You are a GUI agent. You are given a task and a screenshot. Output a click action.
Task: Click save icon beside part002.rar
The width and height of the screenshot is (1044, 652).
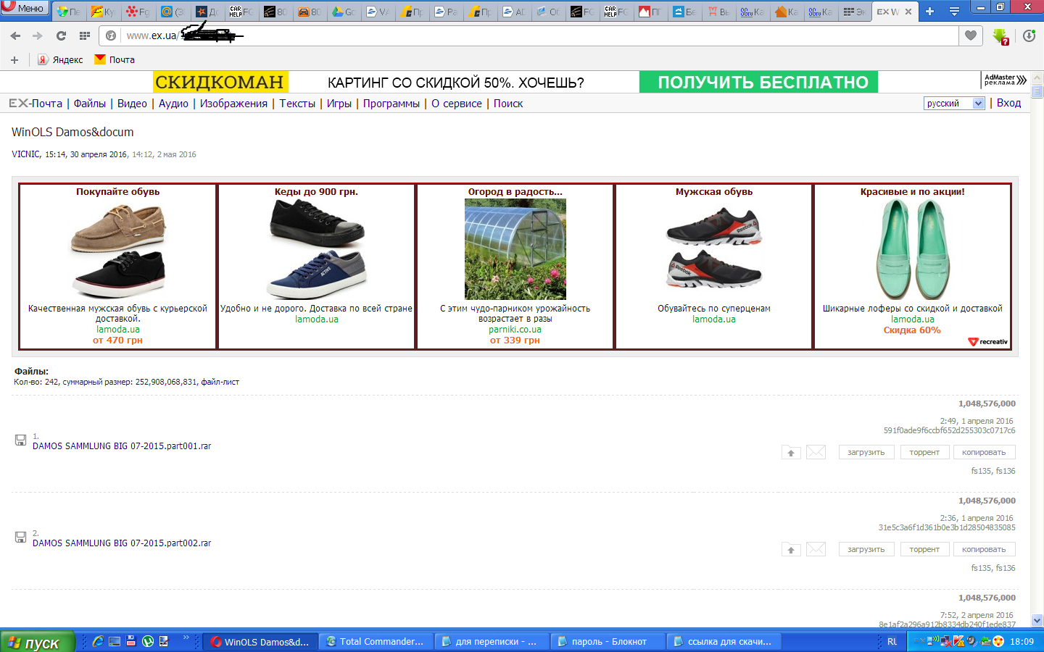(20, 537)
